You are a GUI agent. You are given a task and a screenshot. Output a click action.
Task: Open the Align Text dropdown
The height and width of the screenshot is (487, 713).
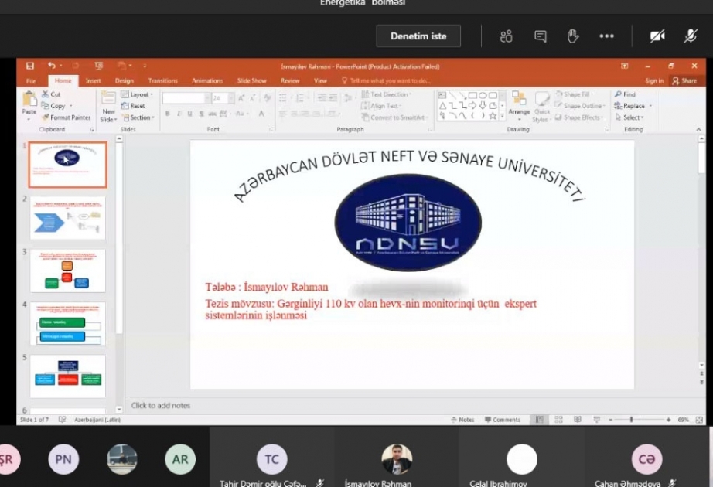tap(381, 105)
